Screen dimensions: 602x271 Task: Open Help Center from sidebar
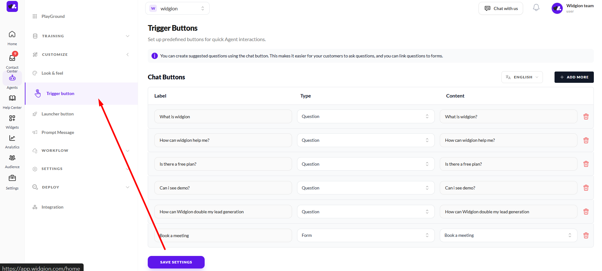(x=12, y=98)
